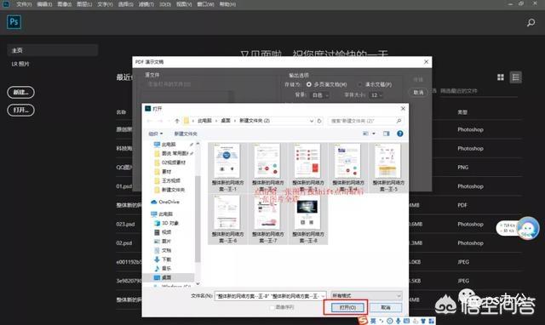Open 编辑 menu in Photoshop

(44, 4)
